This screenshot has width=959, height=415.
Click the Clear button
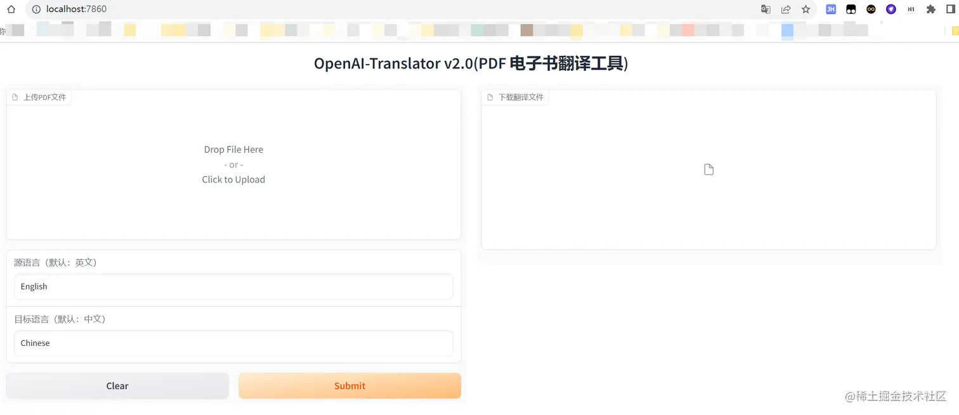tap(117, 386)
